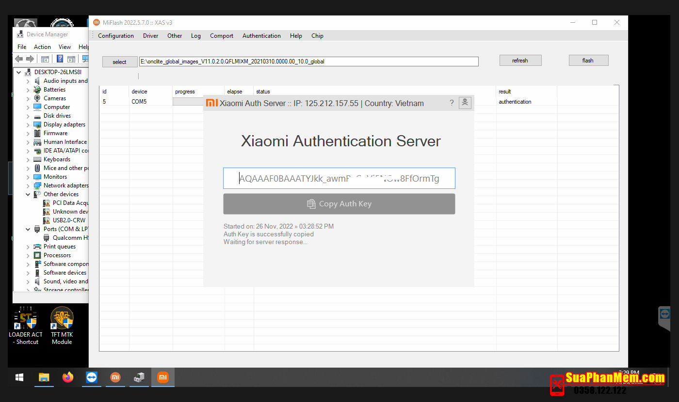Collapse the Ports (COM & LPT) node
Image resolution: width=679 pixels, height=402 pixels.
pos(28,229)
